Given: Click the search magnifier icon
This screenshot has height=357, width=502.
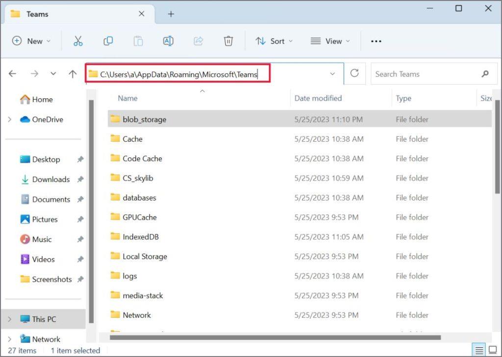Looking at the screenshot, I should 485,74.
